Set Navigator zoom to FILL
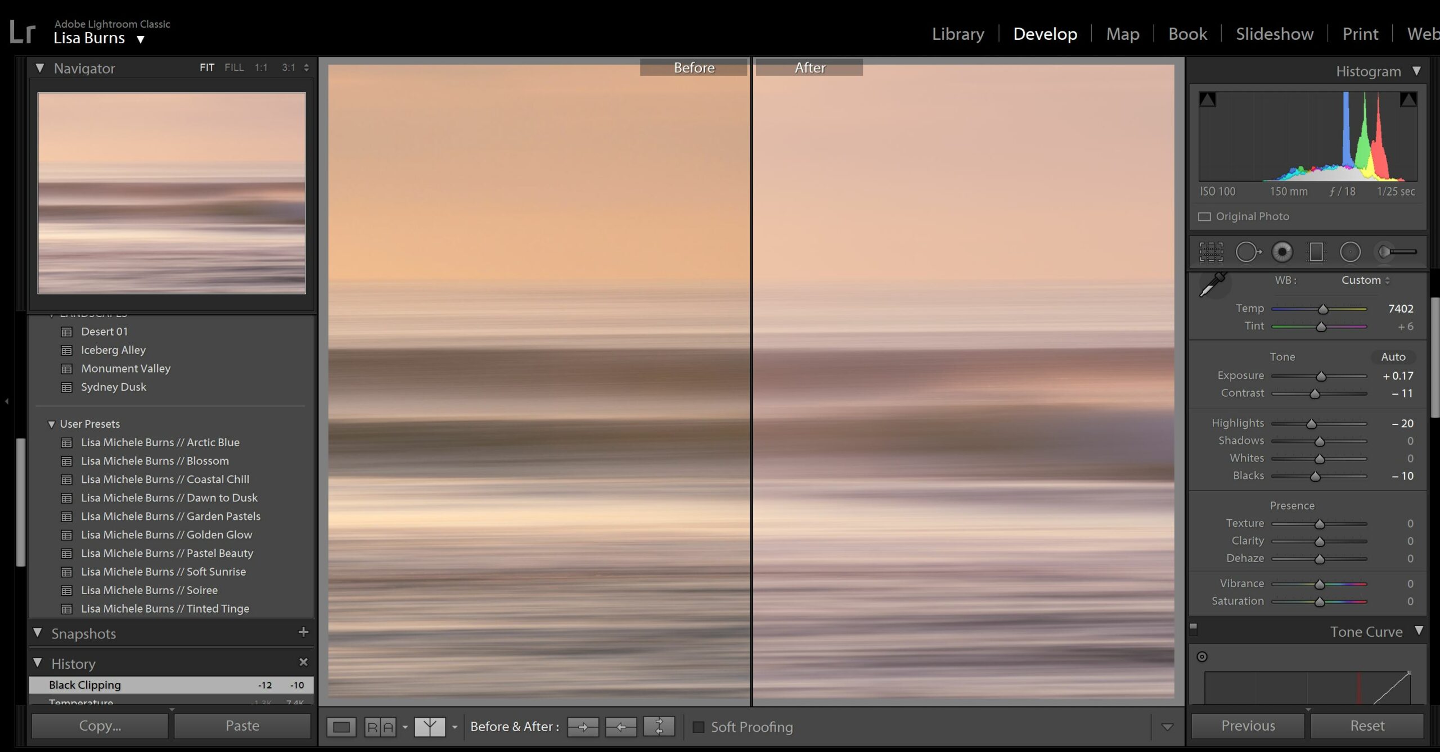The height and width of the screenshot is (752, 1440). point(234,68)
